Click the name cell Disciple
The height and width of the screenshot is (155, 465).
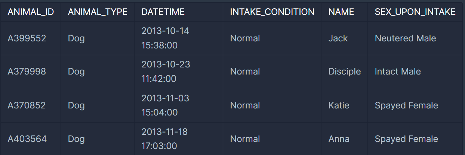345,72
